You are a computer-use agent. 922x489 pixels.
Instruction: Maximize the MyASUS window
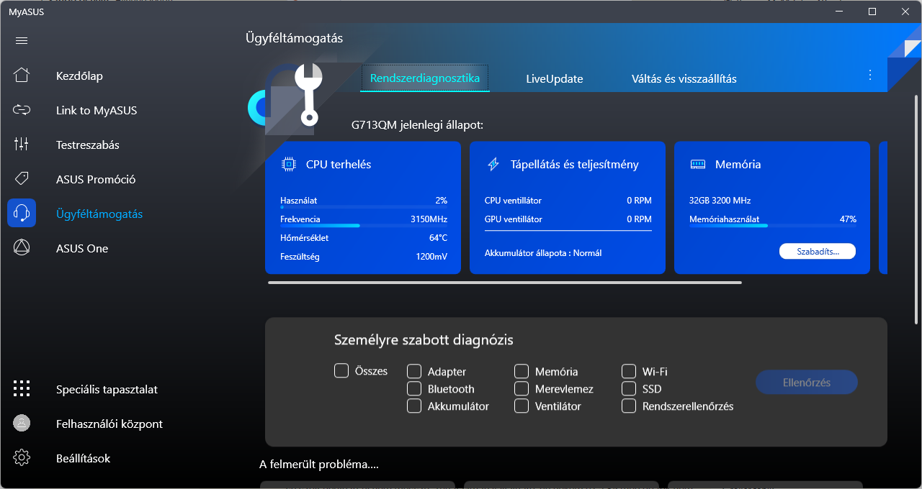point(872,12)
